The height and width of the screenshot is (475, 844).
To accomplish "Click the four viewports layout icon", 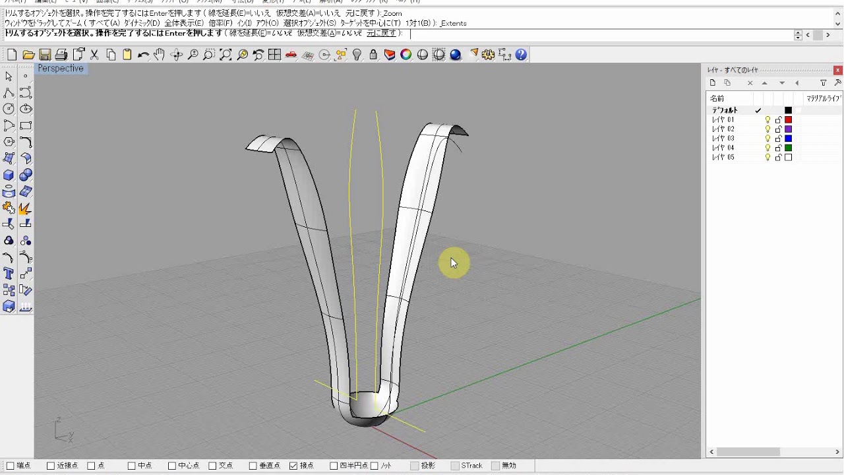I will coord(275,55).
